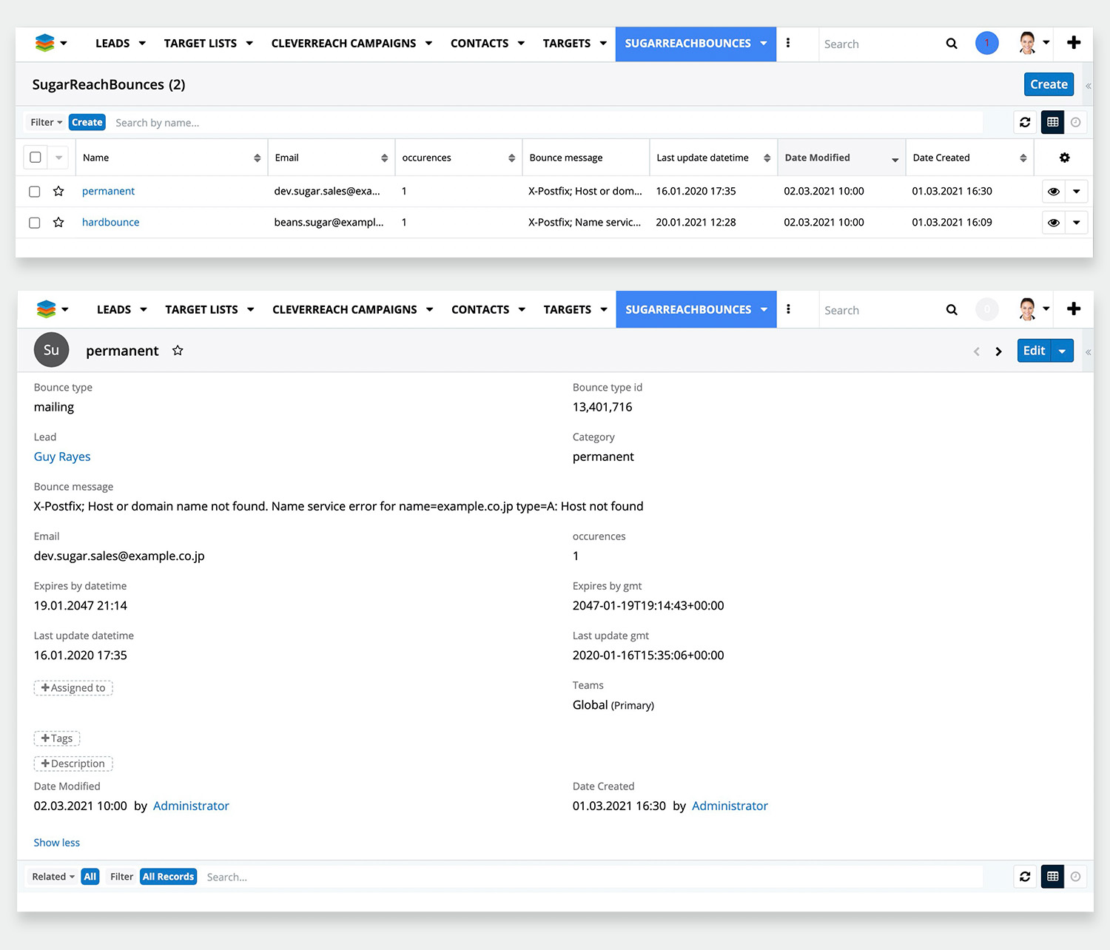
Task: Star the permanent record detail title
Action: pyautogui.click(x=178, y=351)
